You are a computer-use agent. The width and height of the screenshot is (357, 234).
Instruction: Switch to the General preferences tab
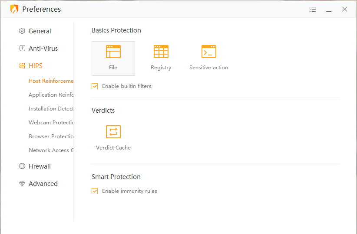(x=40, y=31)
